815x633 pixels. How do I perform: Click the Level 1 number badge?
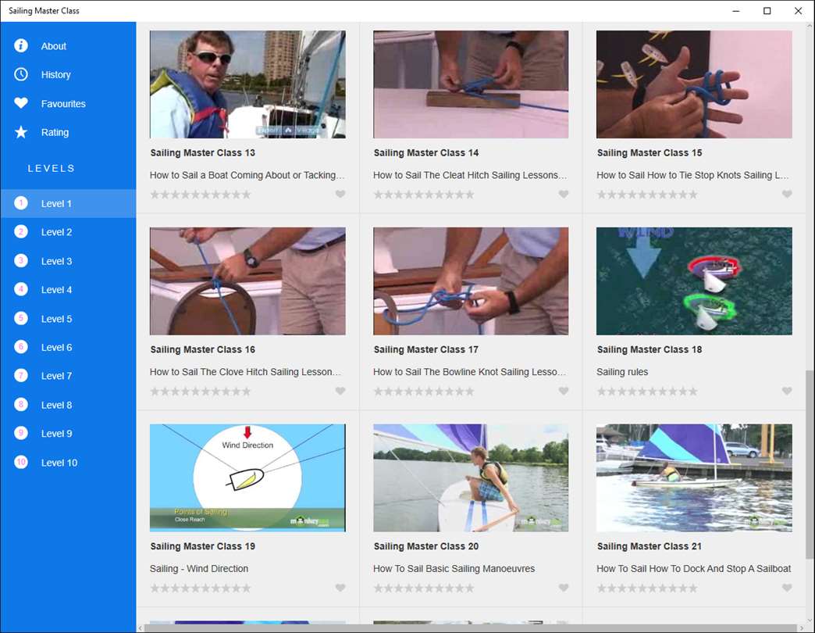(21, 203)
